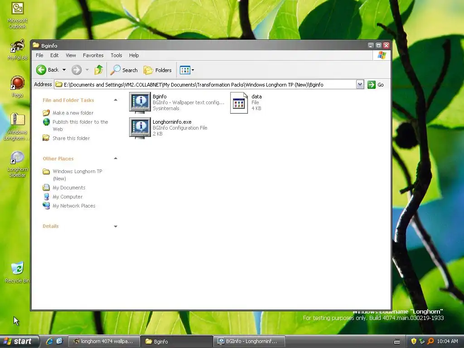The height and width of the screenshot is (348, 464).
Task: Open the Help menu
Action: 134,55
